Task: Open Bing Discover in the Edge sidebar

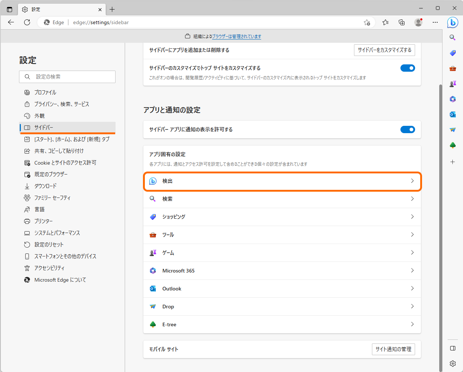Action: click(452, 22)
